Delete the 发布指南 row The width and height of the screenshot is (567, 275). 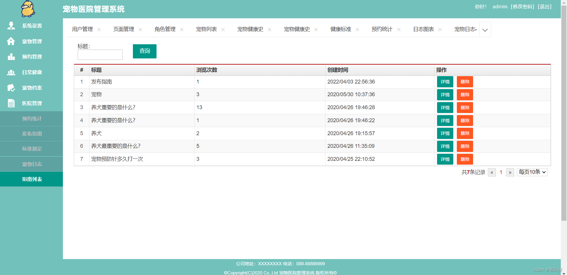pyautogui.click(x=465, y=82)
